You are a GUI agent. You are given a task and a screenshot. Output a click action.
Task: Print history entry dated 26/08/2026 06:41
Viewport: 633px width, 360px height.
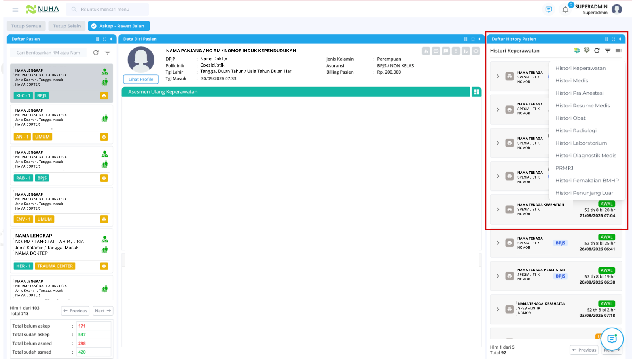pos(510,243)
